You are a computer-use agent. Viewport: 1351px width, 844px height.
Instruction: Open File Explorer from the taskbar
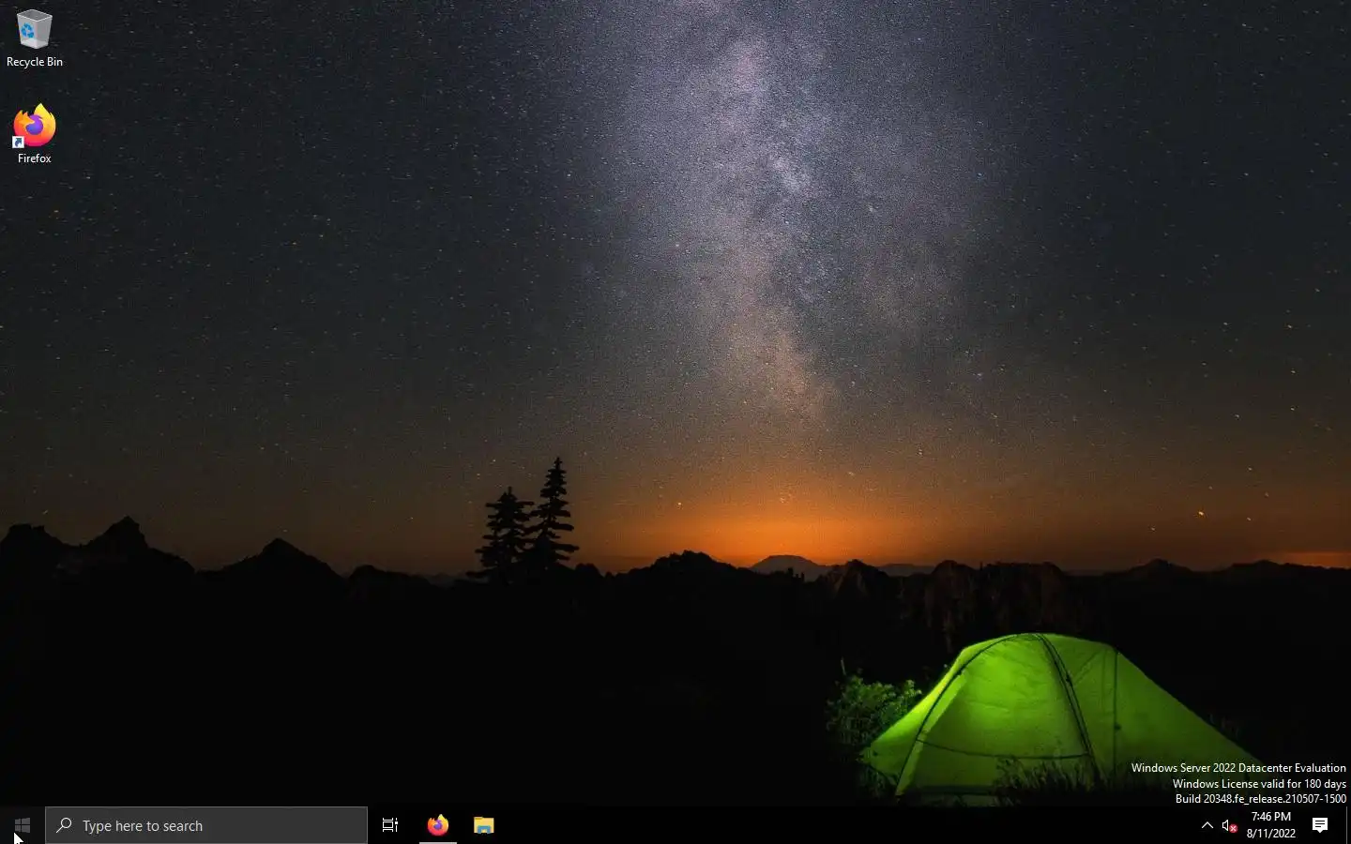[x=484, y=825]
